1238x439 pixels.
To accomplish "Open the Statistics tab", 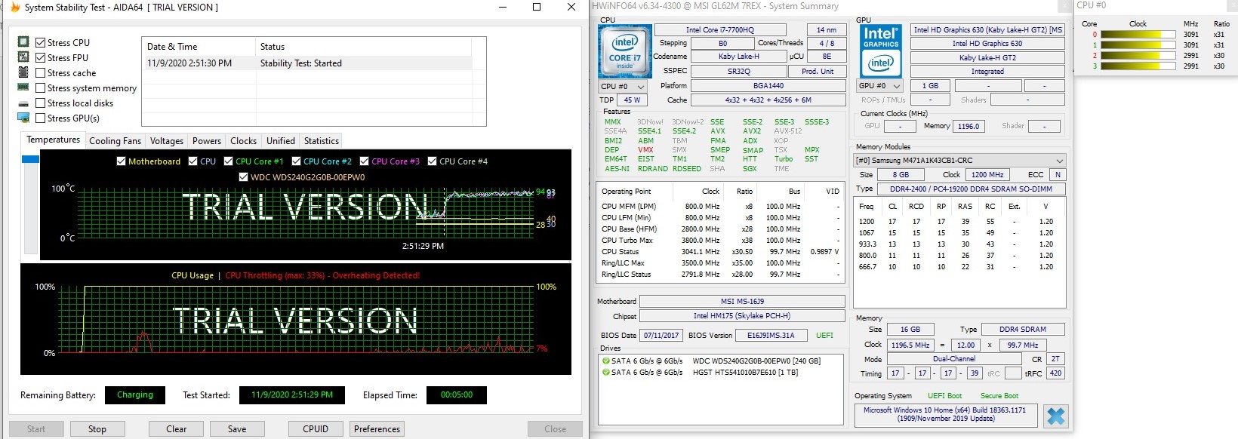I will pyautogui.click(x=321, y=141).
